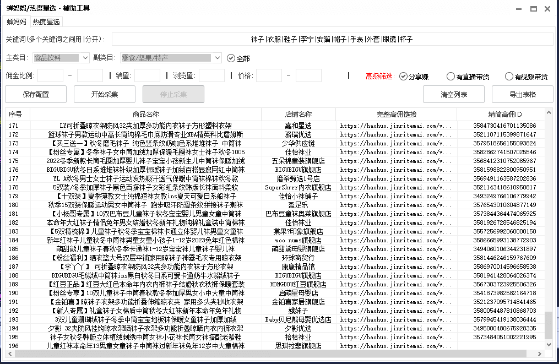Screen dimensions: 559x364
Task: Click the list scroll down arrow
Action: pos(549,344)
